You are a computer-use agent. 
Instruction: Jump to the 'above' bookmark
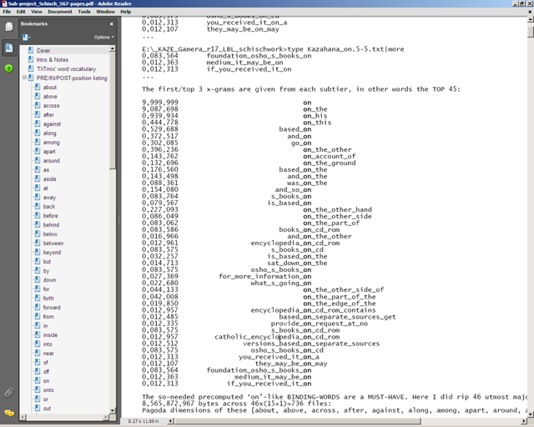tap(50, 97)
